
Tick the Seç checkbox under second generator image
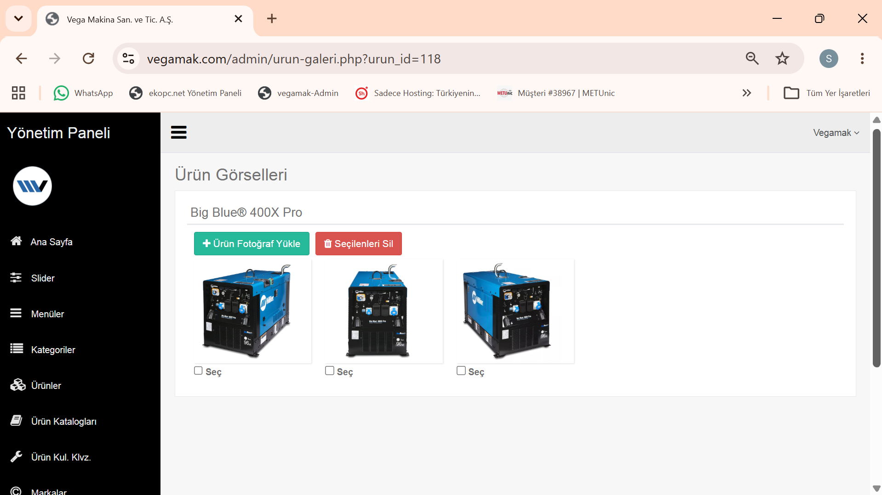pyautogui.click(x=330, y=371)
